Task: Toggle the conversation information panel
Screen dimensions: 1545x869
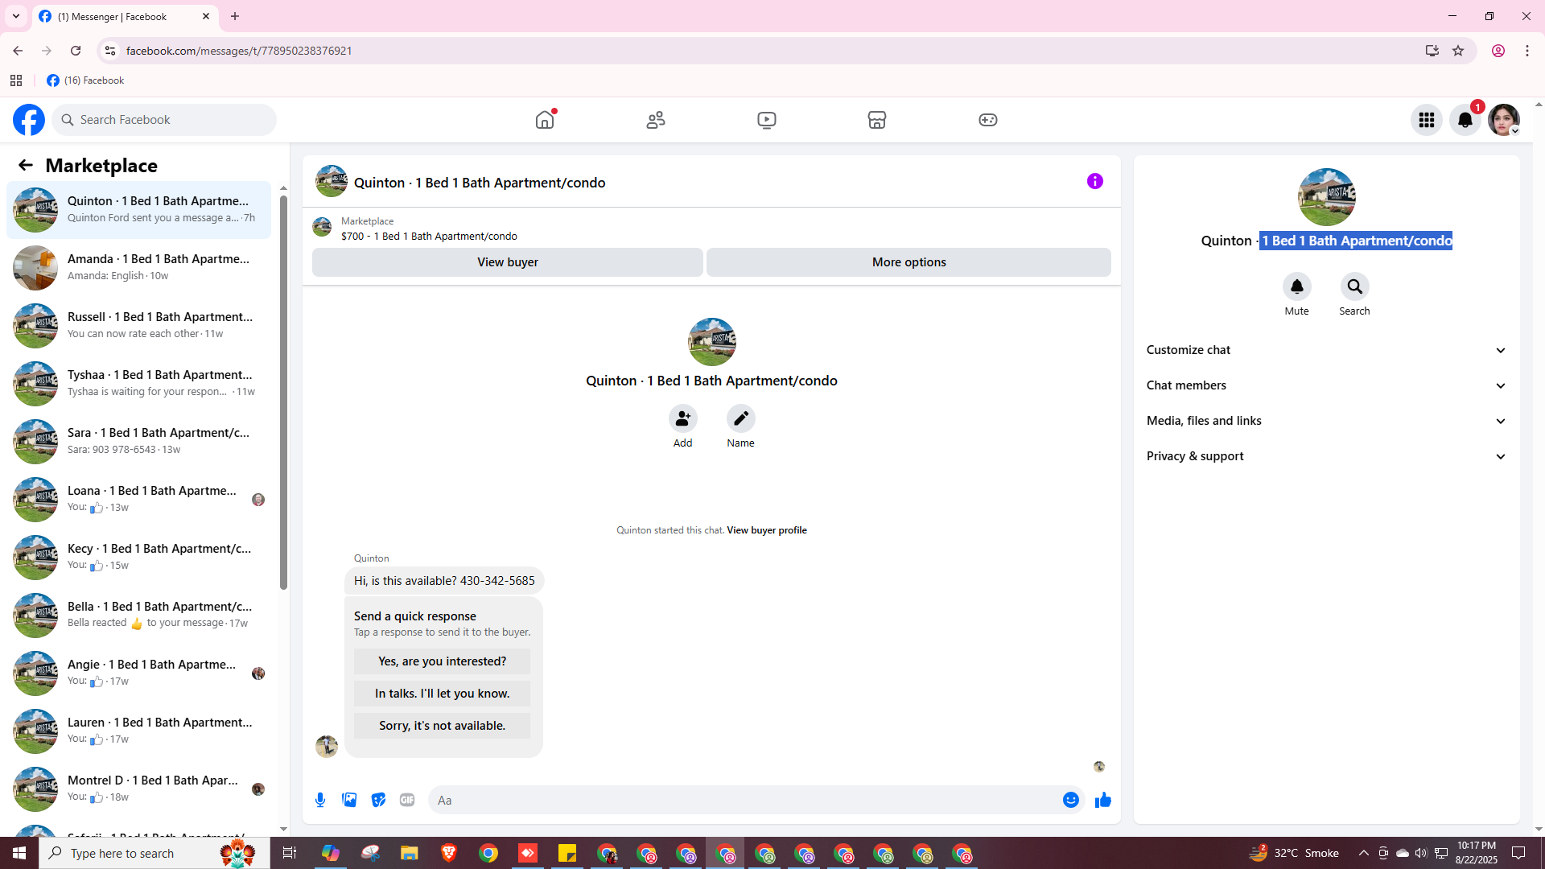Action: (x=1094, y=181)
